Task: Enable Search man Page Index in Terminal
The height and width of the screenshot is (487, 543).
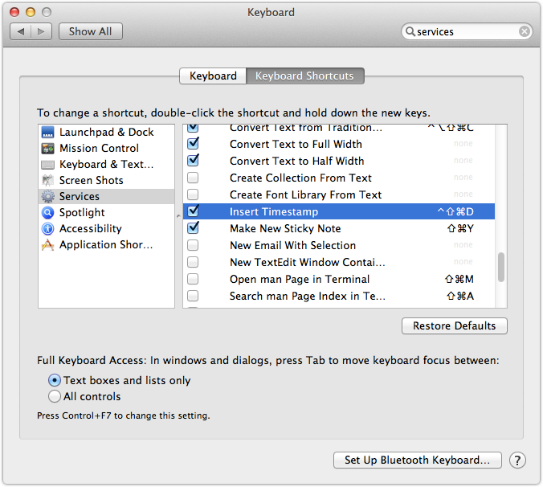Action: [x=193, y=296]
